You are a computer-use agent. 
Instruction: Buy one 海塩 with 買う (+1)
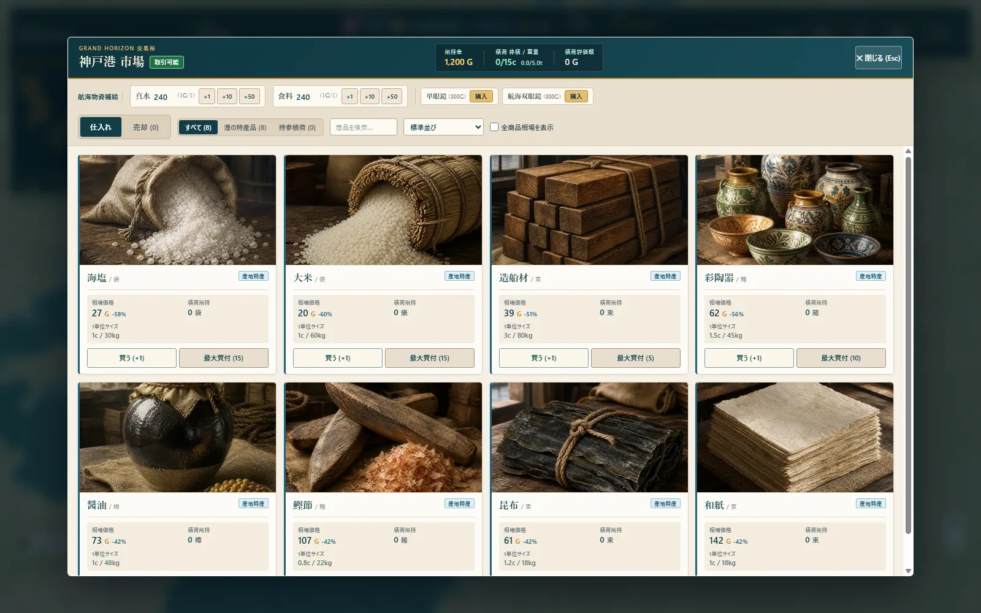tap(132, 358)
